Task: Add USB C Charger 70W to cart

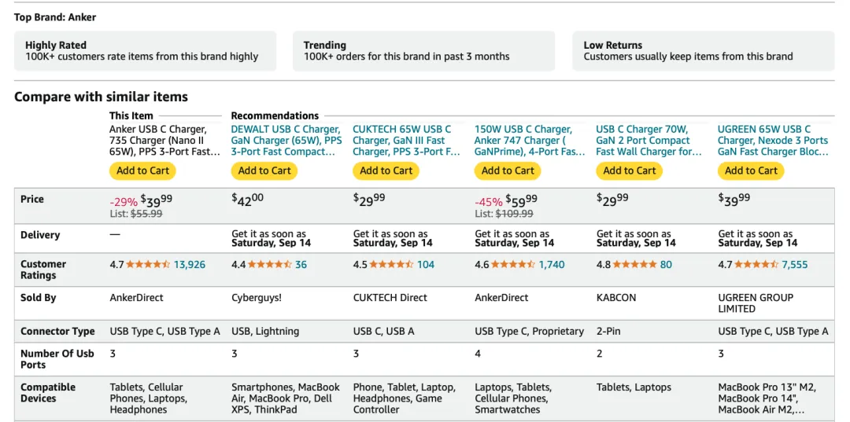Action: tap(630, 171)
